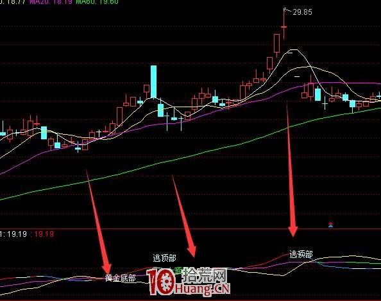Viewport: 381px width, 301px height.
Task: Click the 黄金底部 signal label
Action: (121, 279)
